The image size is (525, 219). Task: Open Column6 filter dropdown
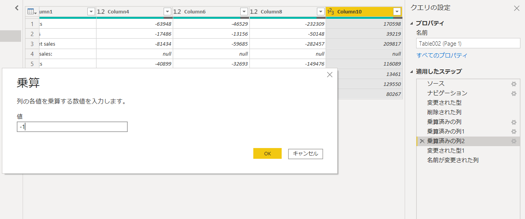click(244, 12)
